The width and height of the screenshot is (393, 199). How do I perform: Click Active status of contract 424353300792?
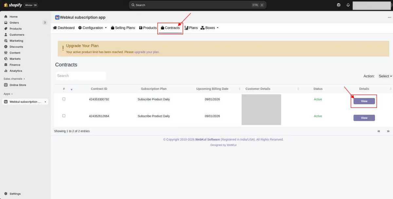coord(318,99)
